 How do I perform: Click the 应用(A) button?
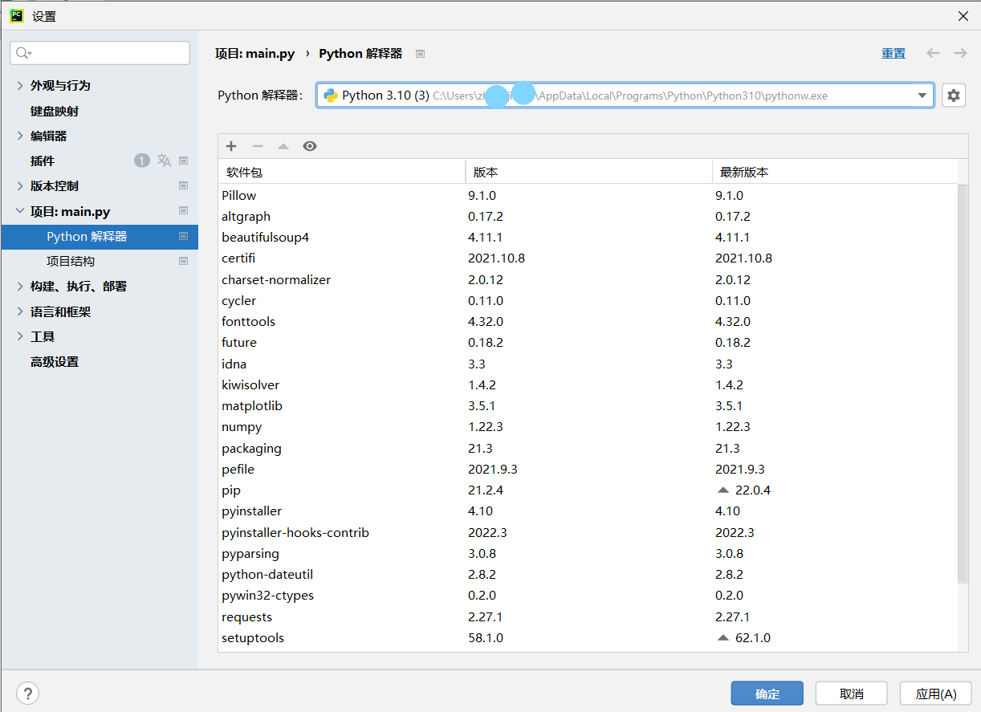tap(936, 694)
